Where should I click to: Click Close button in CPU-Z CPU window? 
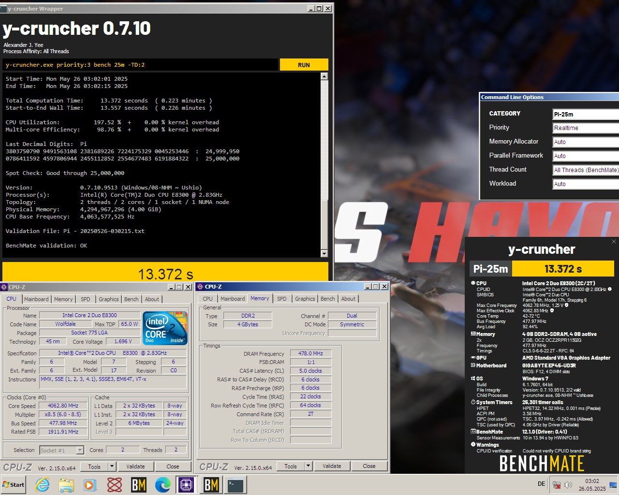pyautogui.click(x=173, y=466)
